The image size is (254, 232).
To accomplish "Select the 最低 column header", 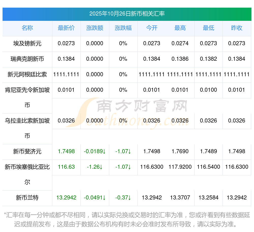I will [209, 28].
